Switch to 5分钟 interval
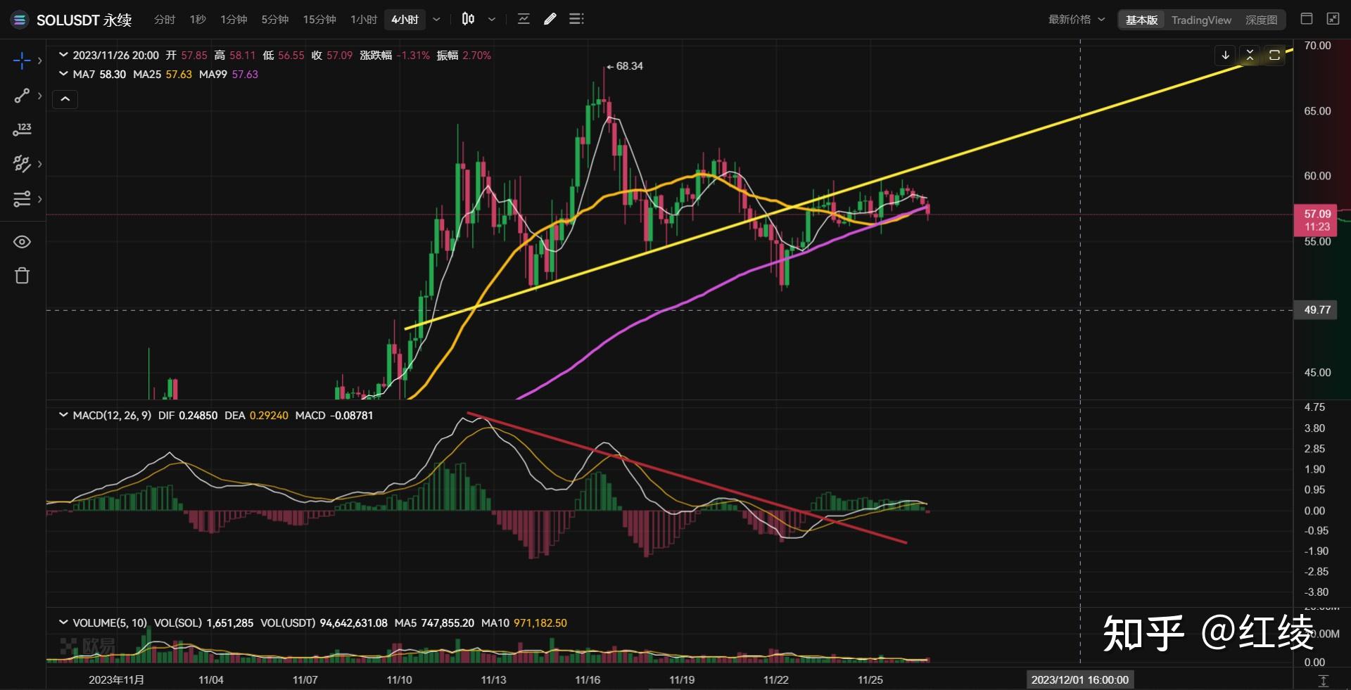The height and width of the screenshot is (690, 1351). click(x=275, y=20)
